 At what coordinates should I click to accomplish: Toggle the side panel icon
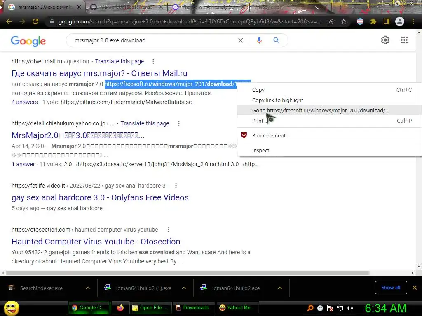(387, 21)
